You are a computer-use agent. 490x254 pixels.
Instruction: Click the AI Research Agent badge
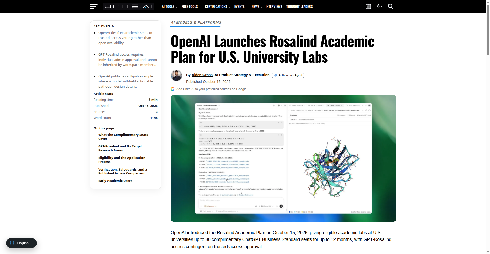pos(288,75)
